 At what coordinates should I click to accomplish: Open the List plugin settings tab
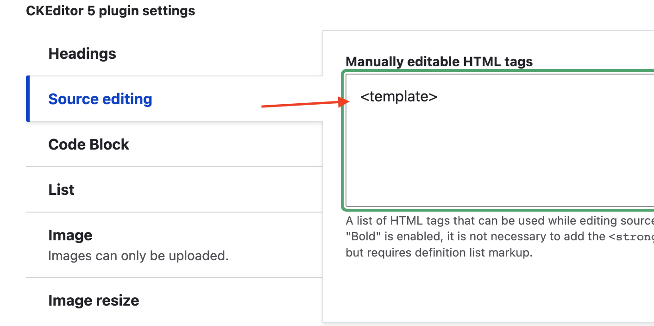[61, 190]
